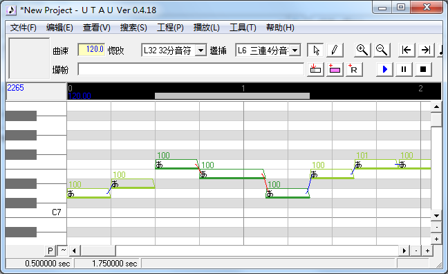Click the vertical zoom plus button

point(436,239)
